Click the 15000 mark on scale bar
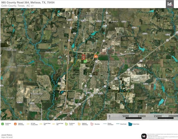The image size is (178, 139). (158, 116)
